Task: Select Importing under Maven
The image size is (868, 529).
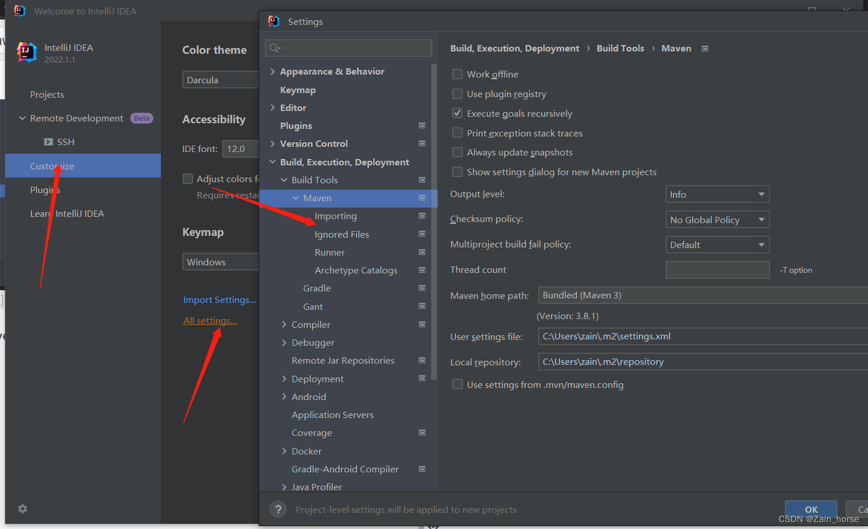Action: (x=336, y=216)
